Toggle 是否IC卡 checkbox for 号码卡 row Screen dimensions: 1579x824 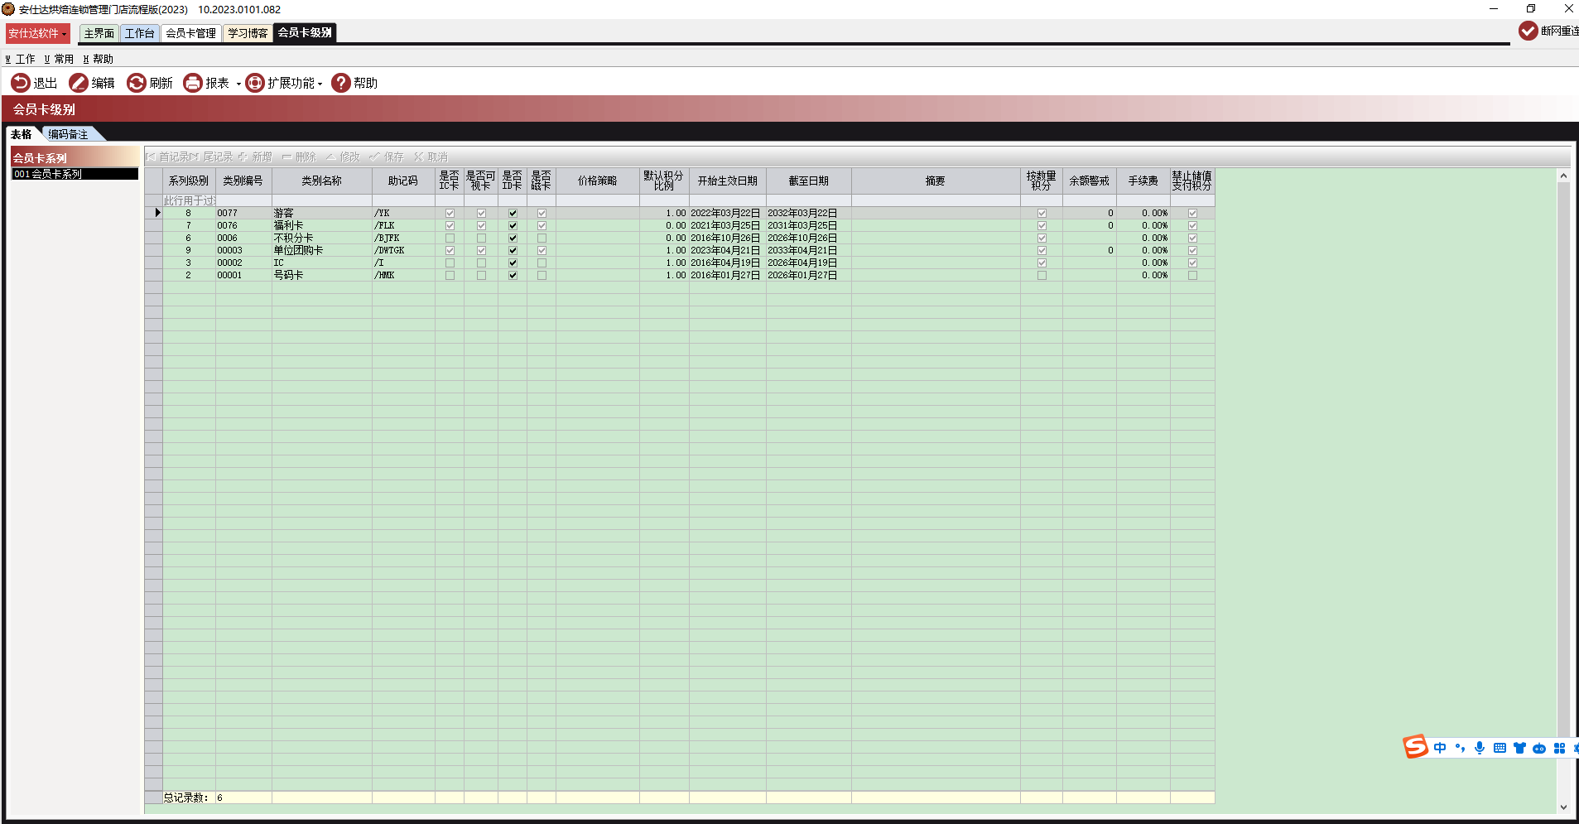coord(450,276)
